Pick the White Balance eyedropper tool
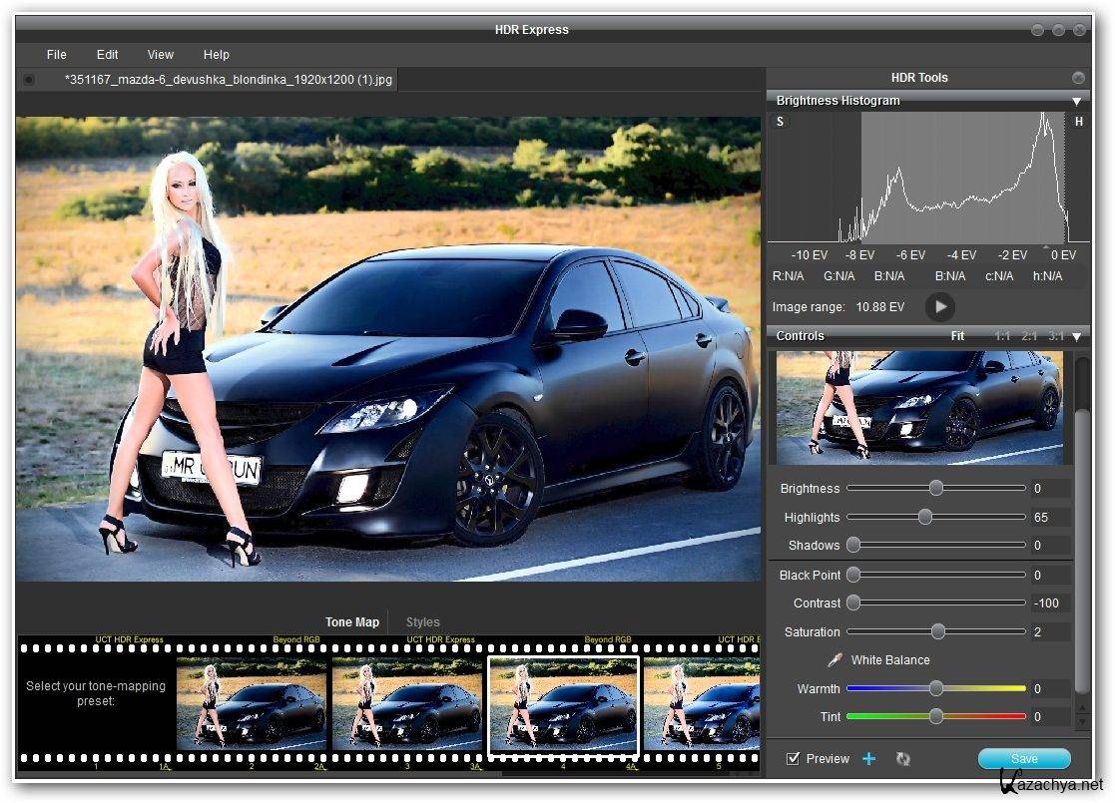The width and height of the screenshot is (1115, 803). [x=835, y=660]
